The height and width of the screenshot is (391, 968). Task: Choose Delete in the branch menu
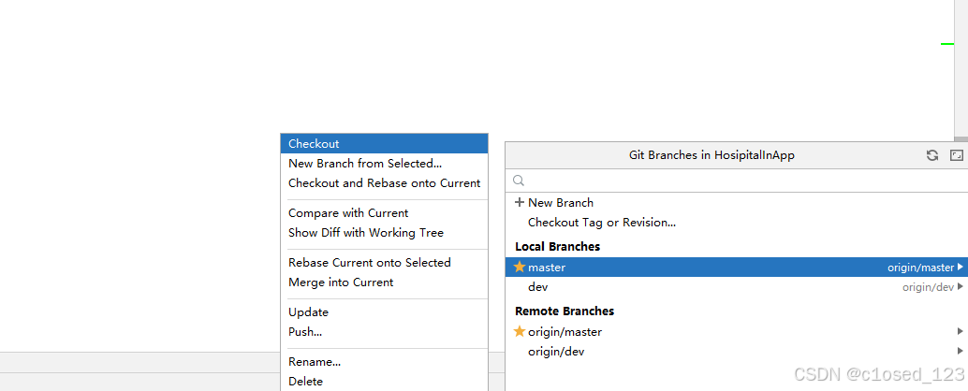tap(384, 381)
